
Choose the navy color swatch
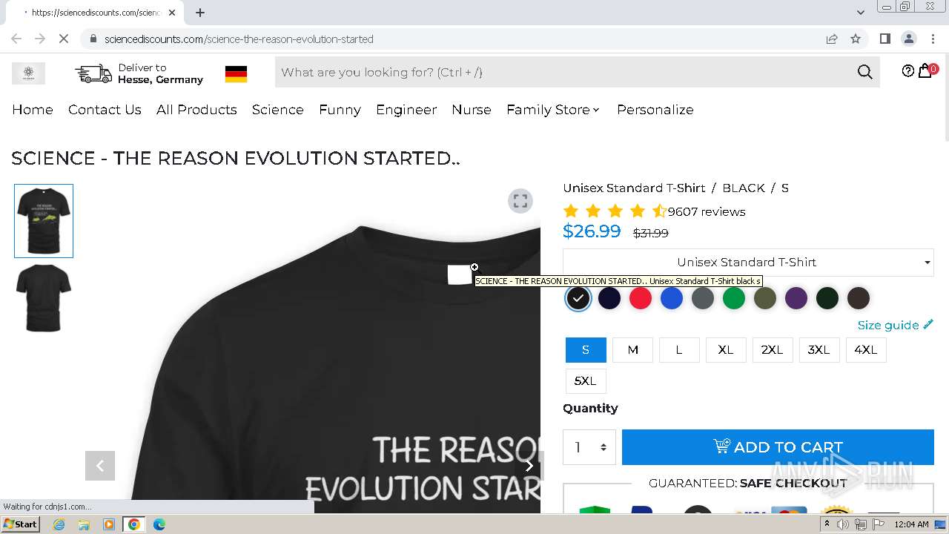(x=609, y=298)
